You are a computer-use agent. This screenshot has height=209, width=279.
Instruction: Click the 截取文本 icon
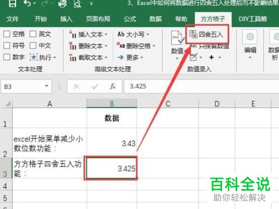tap(73, 57)
